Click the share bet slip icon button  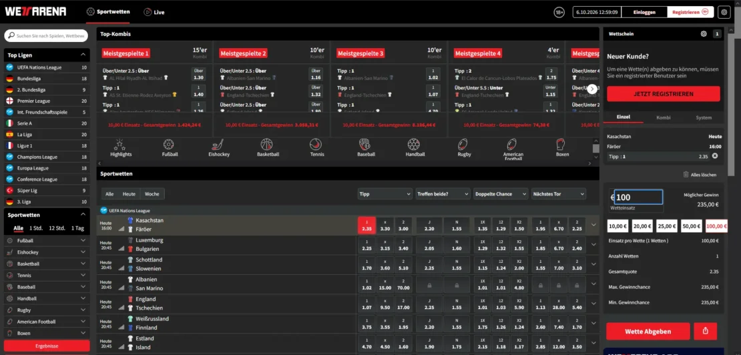pyautogui.click(x=706, y=332)
